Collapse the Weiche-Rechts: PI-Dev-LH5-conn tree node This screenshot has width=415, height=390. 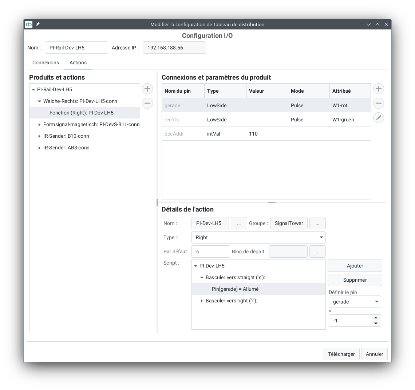(40, 101)
